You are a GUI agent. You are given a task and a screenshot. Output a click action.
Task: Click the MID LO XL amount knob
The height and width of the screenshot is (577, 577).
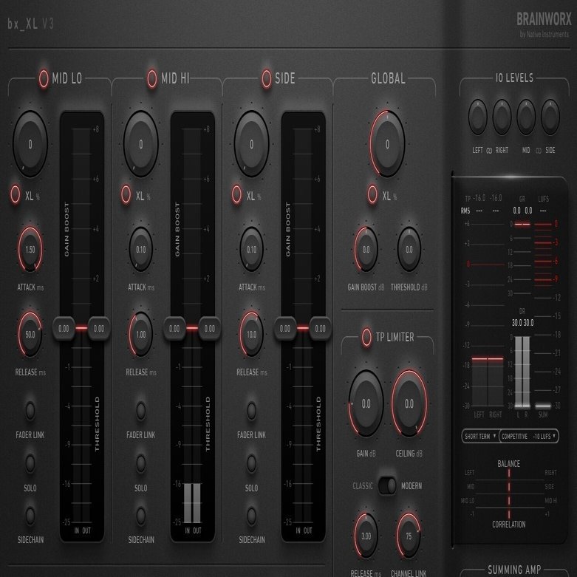click(x=30, y=144)
